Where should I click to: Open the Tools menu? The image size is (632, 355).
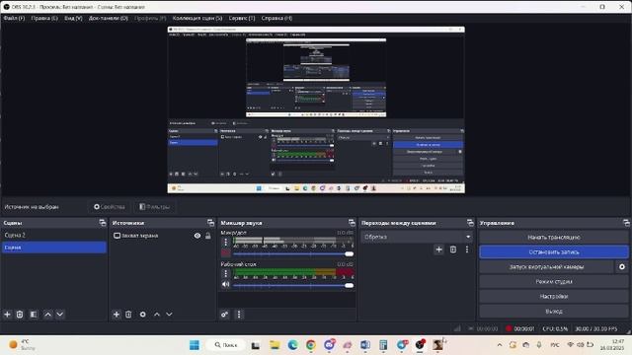pyautogui.click(x=242, y=18)
